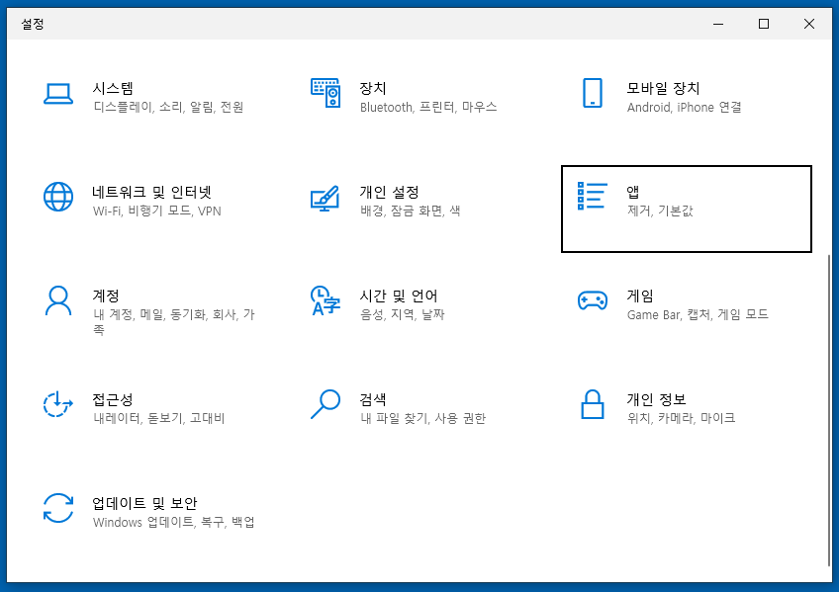This screenshot has height=592, width=839.
Task: Select the 계정 person icon
Action: [x=58, y=300]
